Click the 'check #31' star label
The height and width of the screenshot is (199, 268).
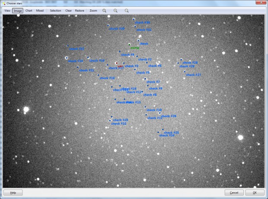(144, 30)
